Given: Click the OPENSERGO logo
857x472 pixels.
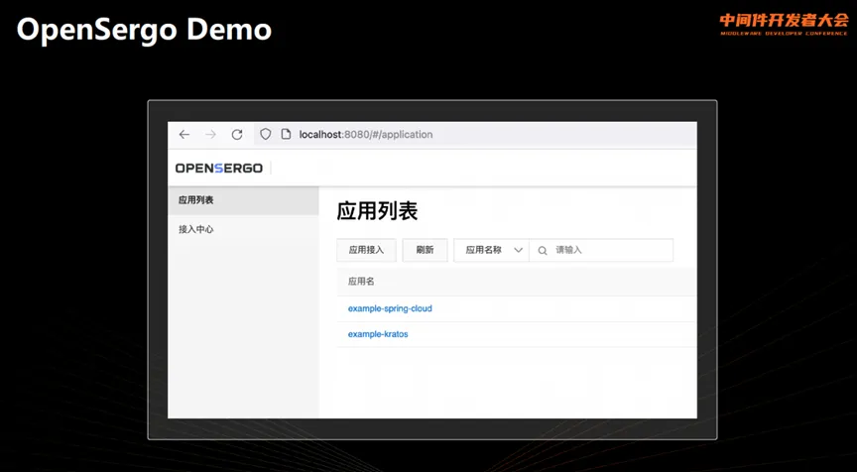Looking at the screenshot, I should coord(219,169).
